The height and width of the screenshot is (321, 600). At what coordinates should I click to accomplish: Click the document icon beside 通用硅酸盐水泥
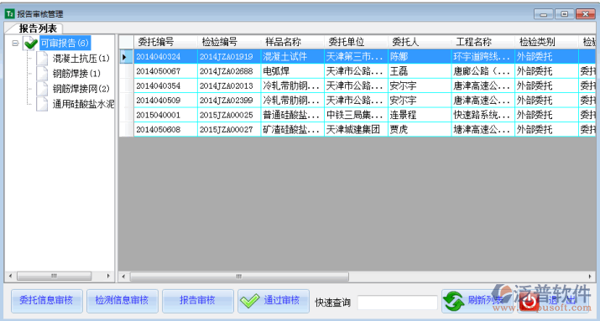click(x=42, y=104)
